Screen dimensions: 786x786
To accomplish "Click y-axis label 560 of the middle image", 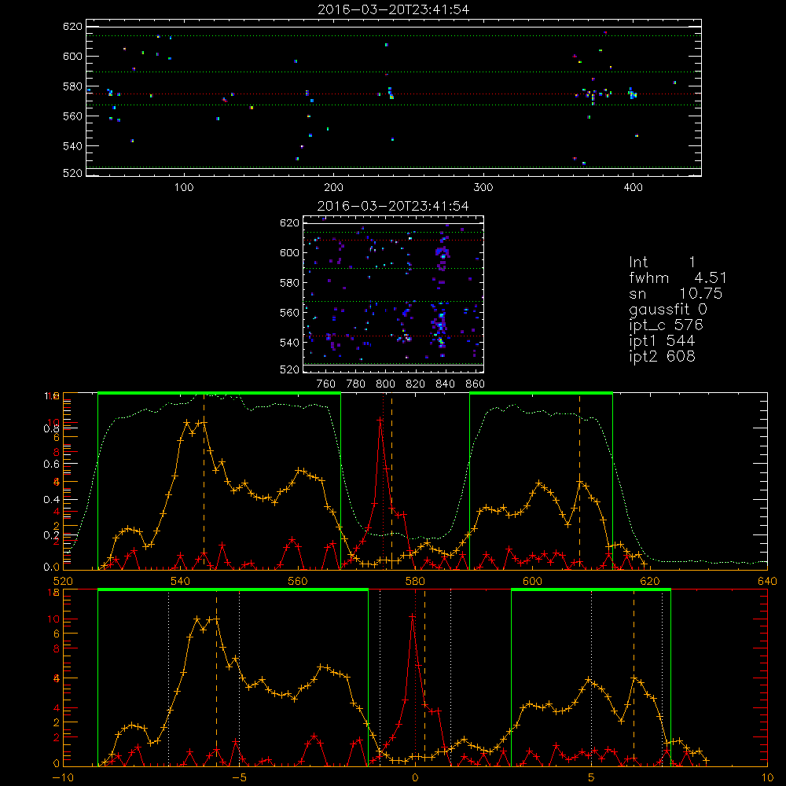I will (x=289, y=313).
